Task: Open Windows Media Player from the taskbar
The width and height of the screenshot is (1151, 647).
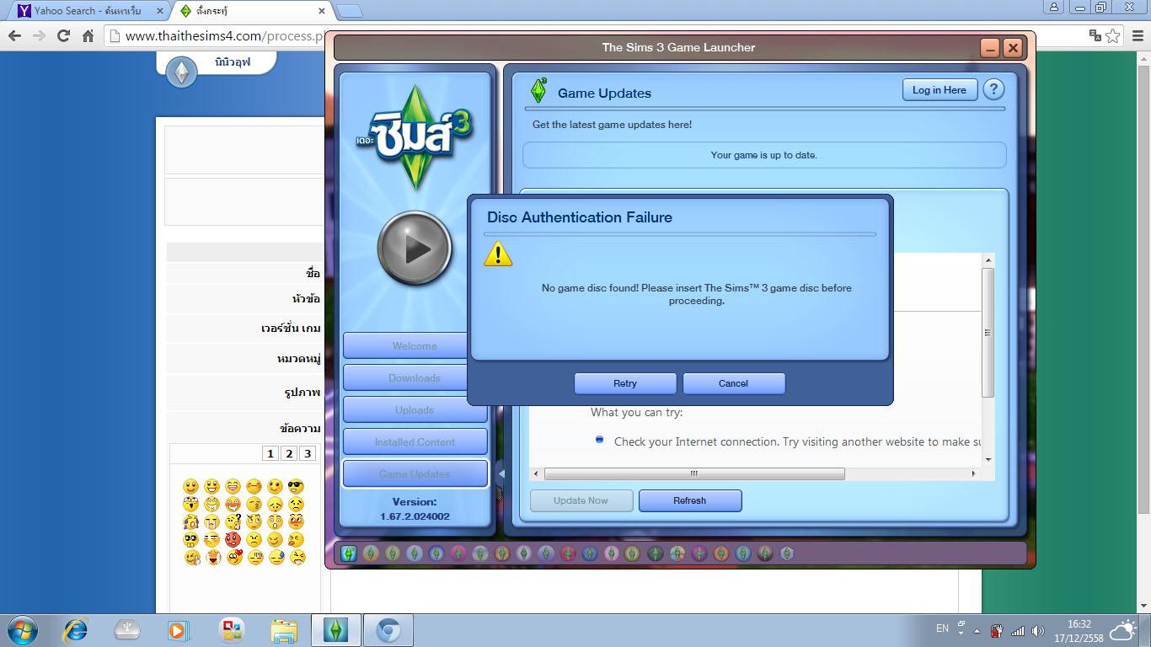Action: tap(179, 630)
